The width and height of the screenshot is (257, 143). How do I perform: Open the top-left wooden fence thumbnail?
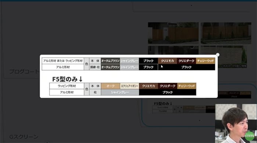173,33
